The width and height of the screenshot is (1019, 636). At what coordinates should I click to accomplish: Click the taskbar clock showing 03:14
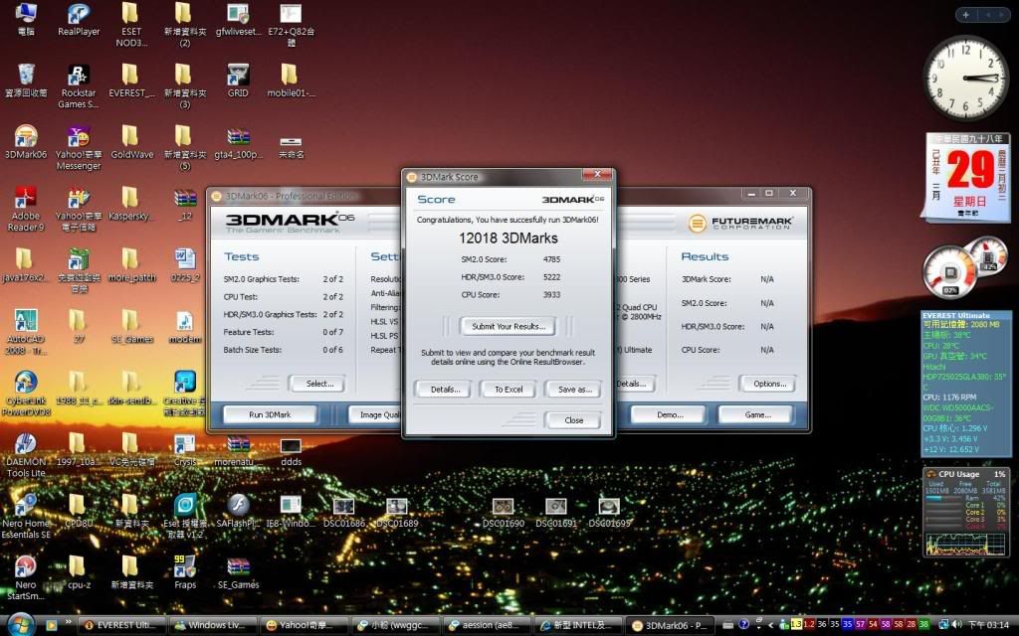coord(988,625)
